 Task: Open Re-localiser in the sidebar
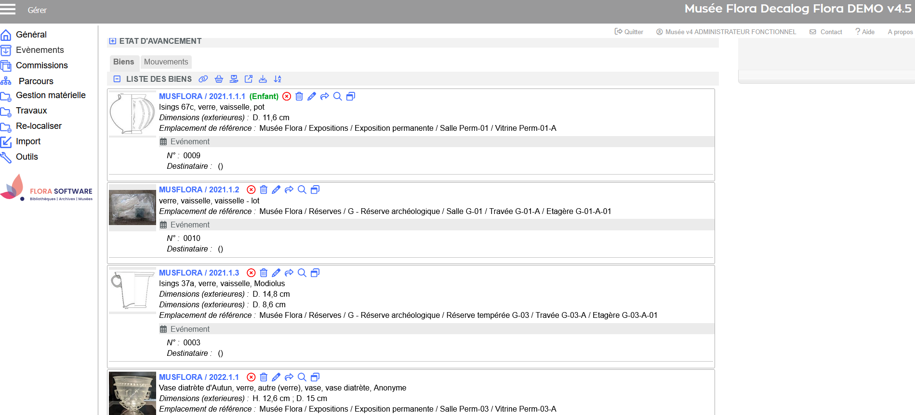(39, 126)
